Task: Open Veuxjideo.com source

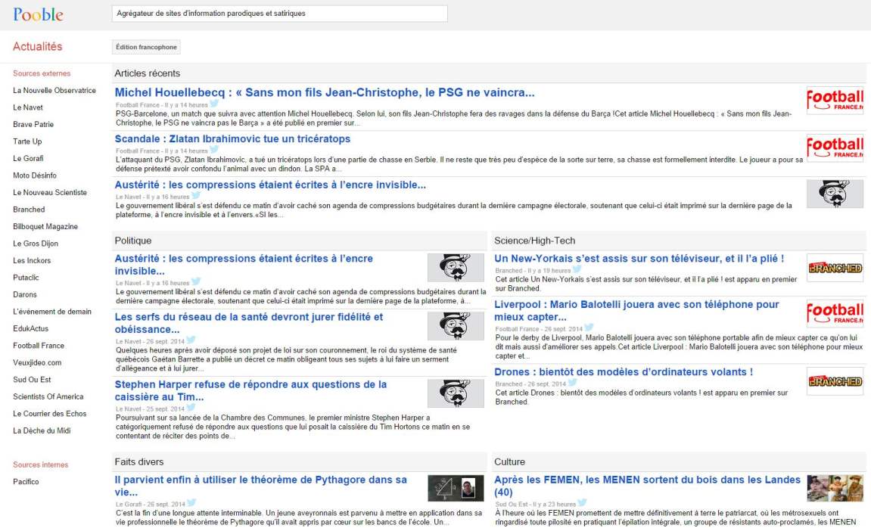Action: (x=37, y=362)
